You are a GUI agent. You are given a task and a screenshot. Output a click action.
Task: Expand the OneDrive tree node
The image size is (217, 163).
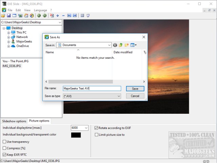8,46
